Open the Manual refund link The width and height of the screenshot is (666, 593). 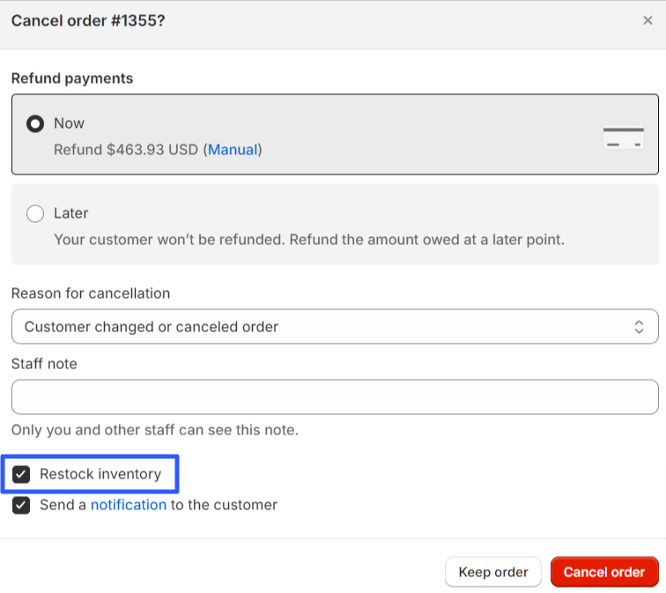point(233,150)
